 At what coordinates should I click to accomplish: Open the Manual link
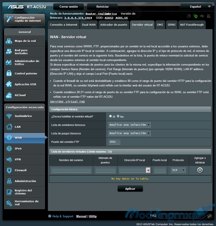click(81, 216)
